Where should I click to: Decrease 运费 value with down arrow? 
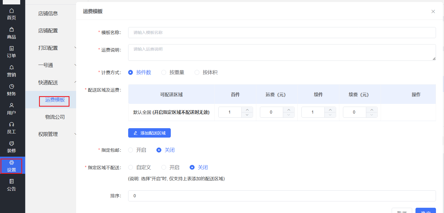[289, 115]
